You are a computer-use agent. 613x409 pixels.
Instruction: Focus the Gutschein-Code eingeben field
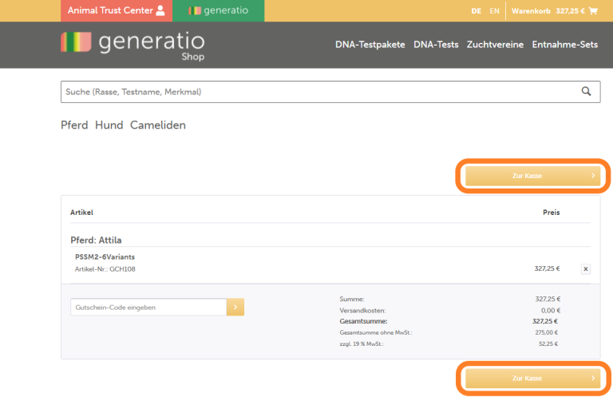[148, 308]
